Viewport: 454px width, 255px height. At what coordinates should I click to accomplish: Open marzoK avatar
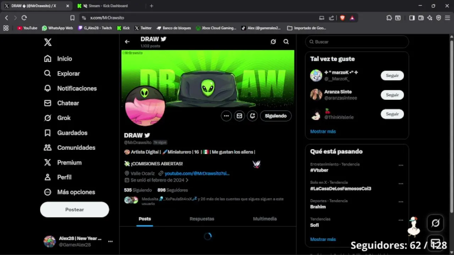316,75
